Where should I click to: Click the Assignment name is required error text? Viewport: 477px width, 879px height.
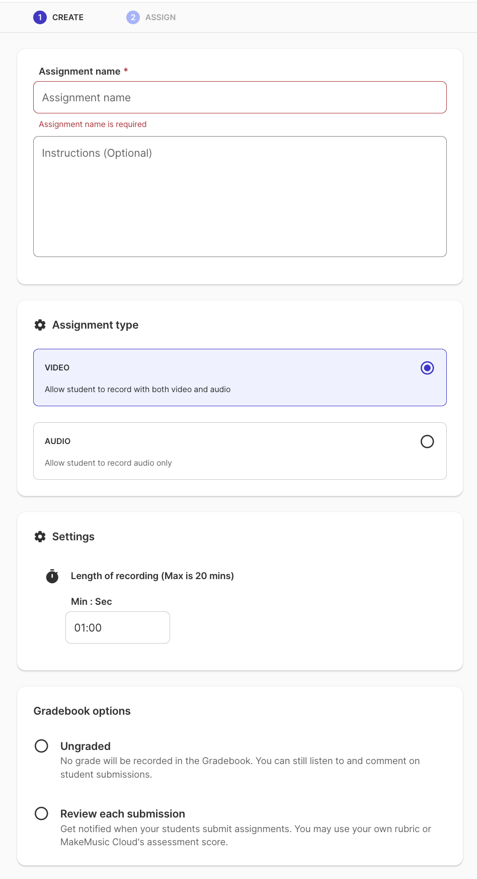coord(93,124)
